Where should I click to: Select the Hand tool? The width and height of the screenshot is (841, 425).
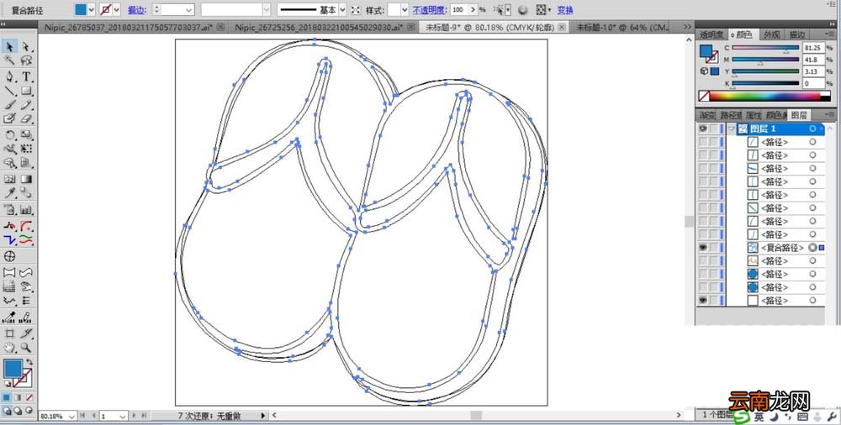click(9, 348)
